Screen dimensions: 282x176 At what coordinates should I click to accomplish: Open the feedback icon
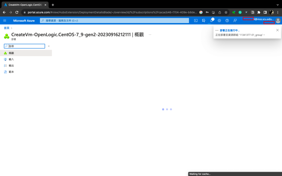(235, 21)
